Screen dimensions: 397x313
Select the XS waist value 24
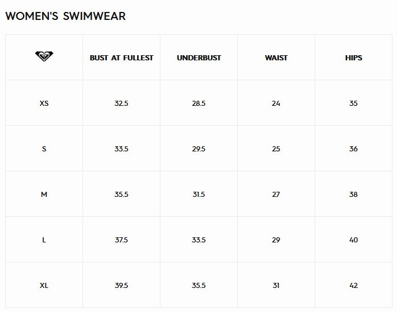[x=276, y=104]
